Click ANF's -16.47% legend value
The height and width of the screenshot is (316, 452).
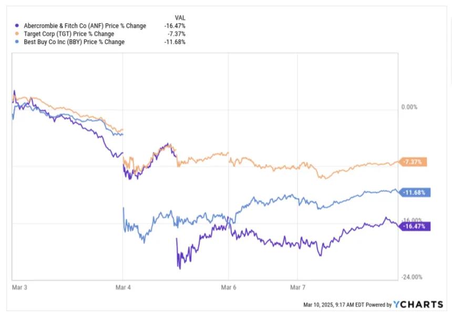(175, 26)
